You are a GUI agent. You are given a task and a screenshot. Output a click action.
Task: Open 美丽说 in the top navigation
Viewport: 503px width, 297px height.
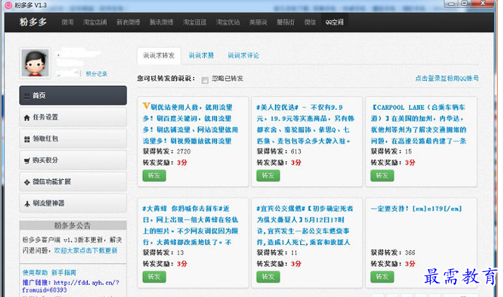pyautogui.click(x=258, y=22)
